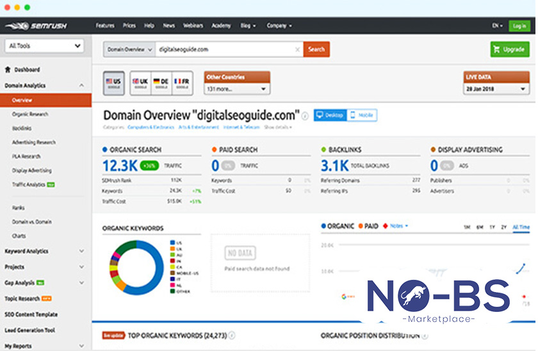Open the Arts & Entertainment category link
This screenshot has width=538, height=351.
point(199,127)
